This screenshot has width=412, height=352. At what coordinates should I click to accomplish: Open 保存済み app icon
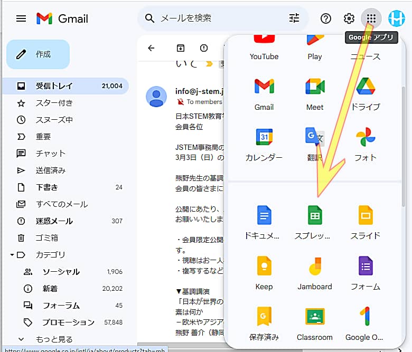pyautogui.click(x=264, y=317)
